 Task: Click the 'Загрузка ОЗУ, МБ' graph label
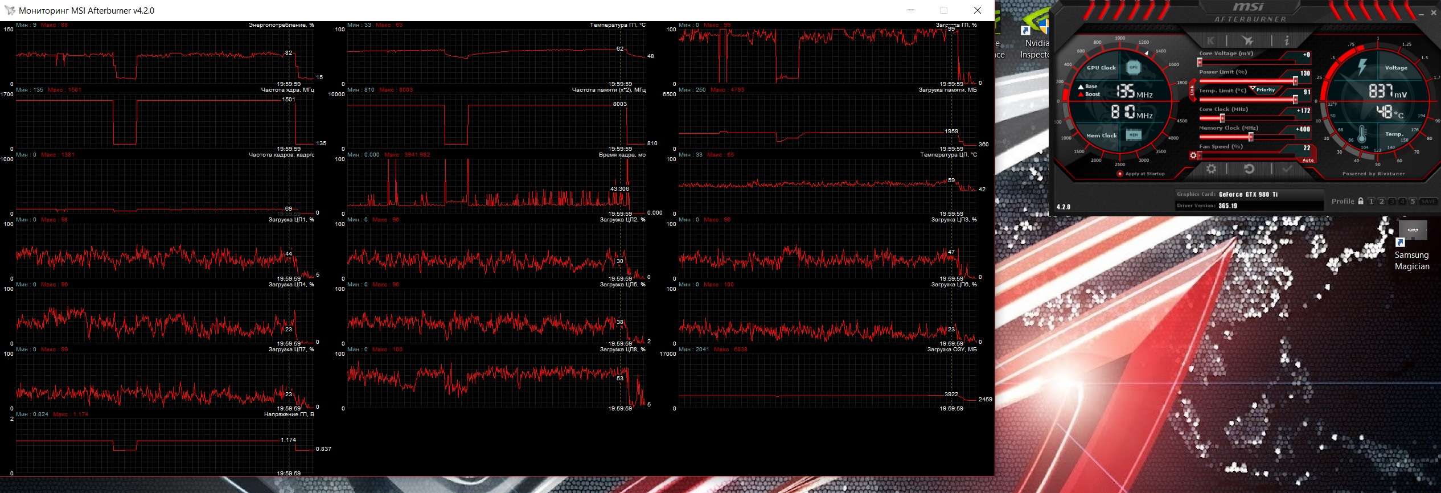tap(952, 350)
